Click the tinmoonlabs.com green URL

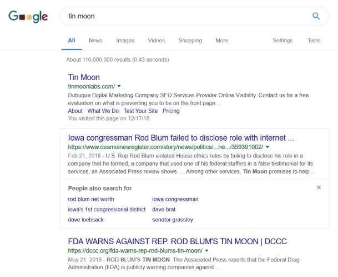click(92, 86)
